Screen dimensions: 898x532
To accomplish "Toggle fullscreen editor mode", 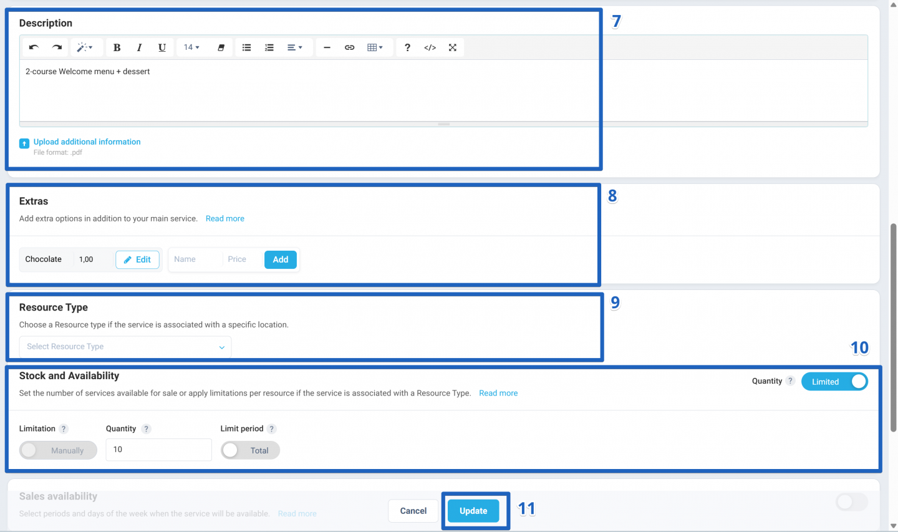I will coord(452,47).
